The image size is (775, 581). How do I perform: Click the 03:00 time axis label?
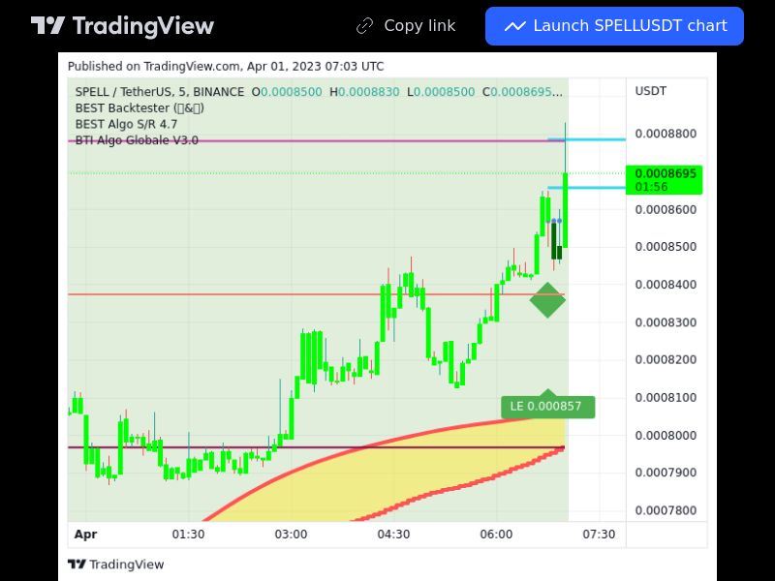tap(292, 535)
